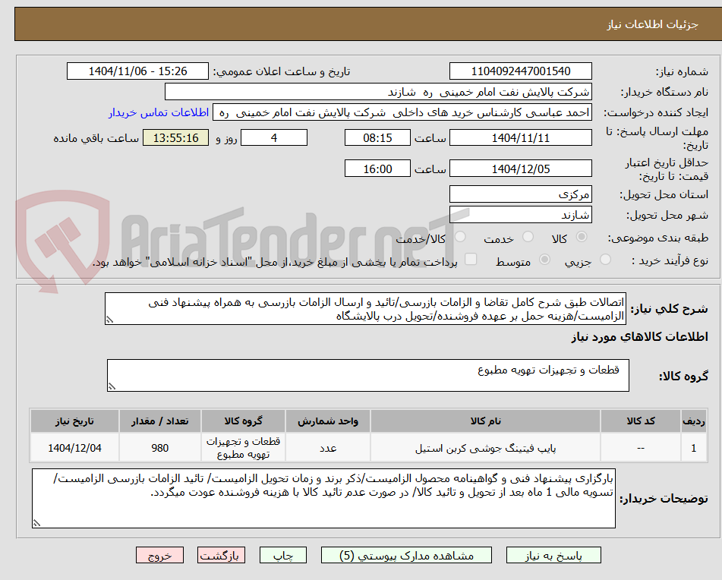This screenshot has width=722, height=580.
Task: Click the days remaining field showing 4
Action: (274, 137)
